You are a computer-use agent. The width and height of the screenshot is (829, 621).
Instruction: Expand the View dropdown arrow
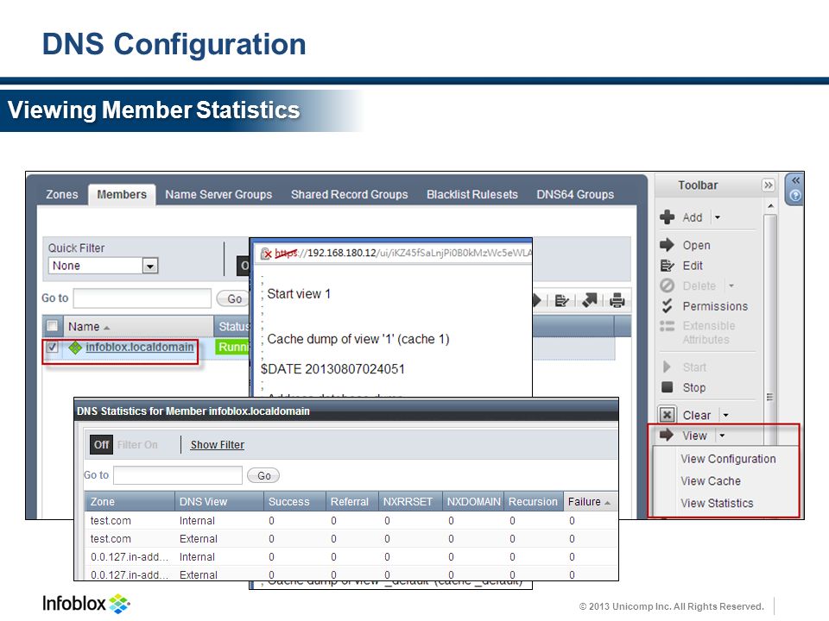722,436
